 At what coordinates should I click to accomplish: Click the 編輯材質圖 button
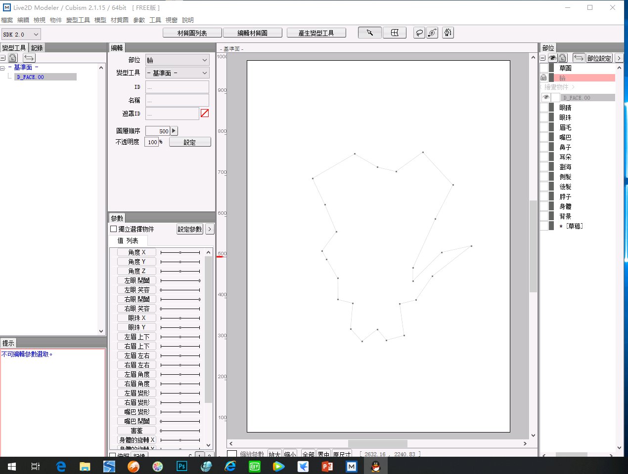click(x=253, y=33)
